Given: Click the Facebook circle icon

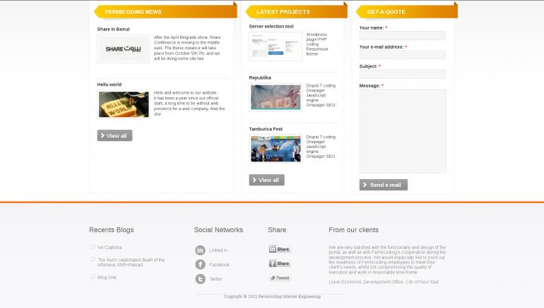Looking at the screenshot, I should [x=200, y=264].
